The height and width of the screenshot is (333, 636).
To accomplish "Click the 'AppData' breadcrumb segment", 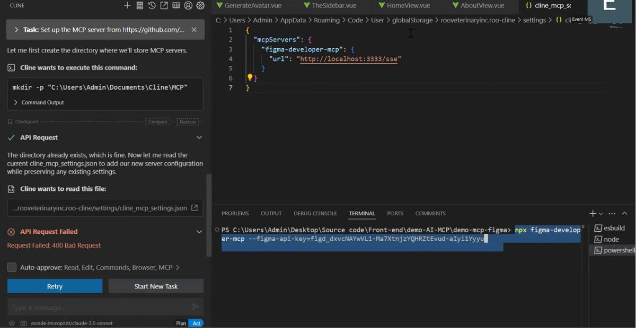I will click(x=293, y=20).
